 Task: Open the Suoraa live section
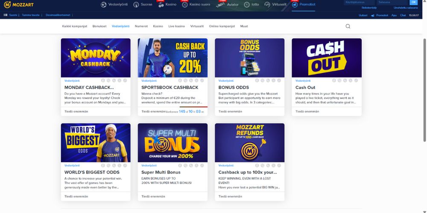click(x=143, y=5)
